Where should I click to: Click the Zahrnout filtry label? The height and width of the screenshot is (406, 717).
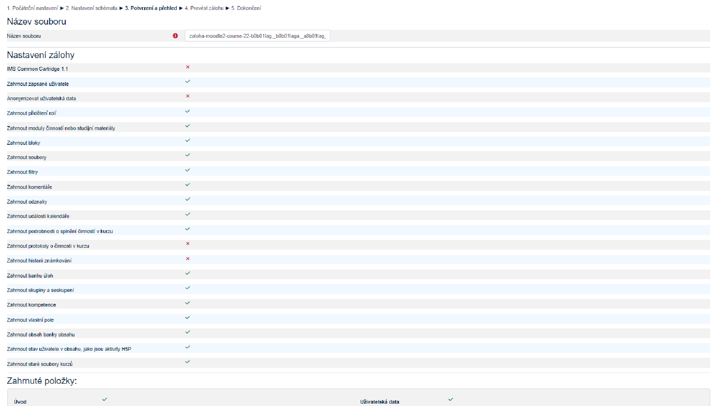tap(22, 172)
